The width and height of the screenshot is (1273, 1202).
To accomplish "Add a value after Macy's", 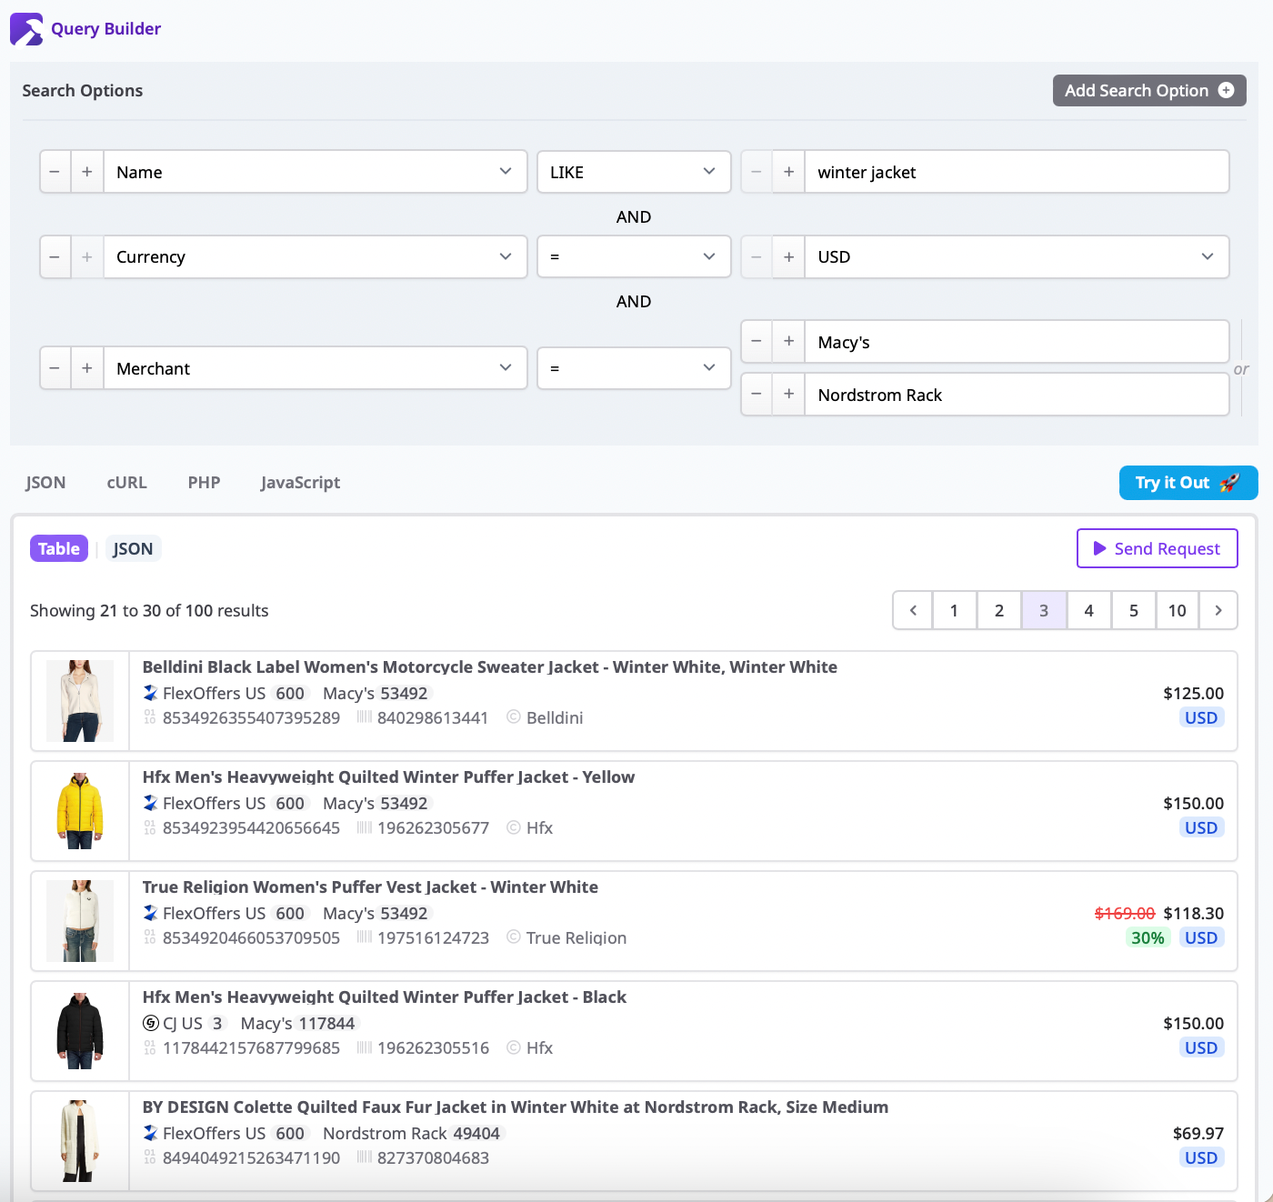I will pos(788,342).
